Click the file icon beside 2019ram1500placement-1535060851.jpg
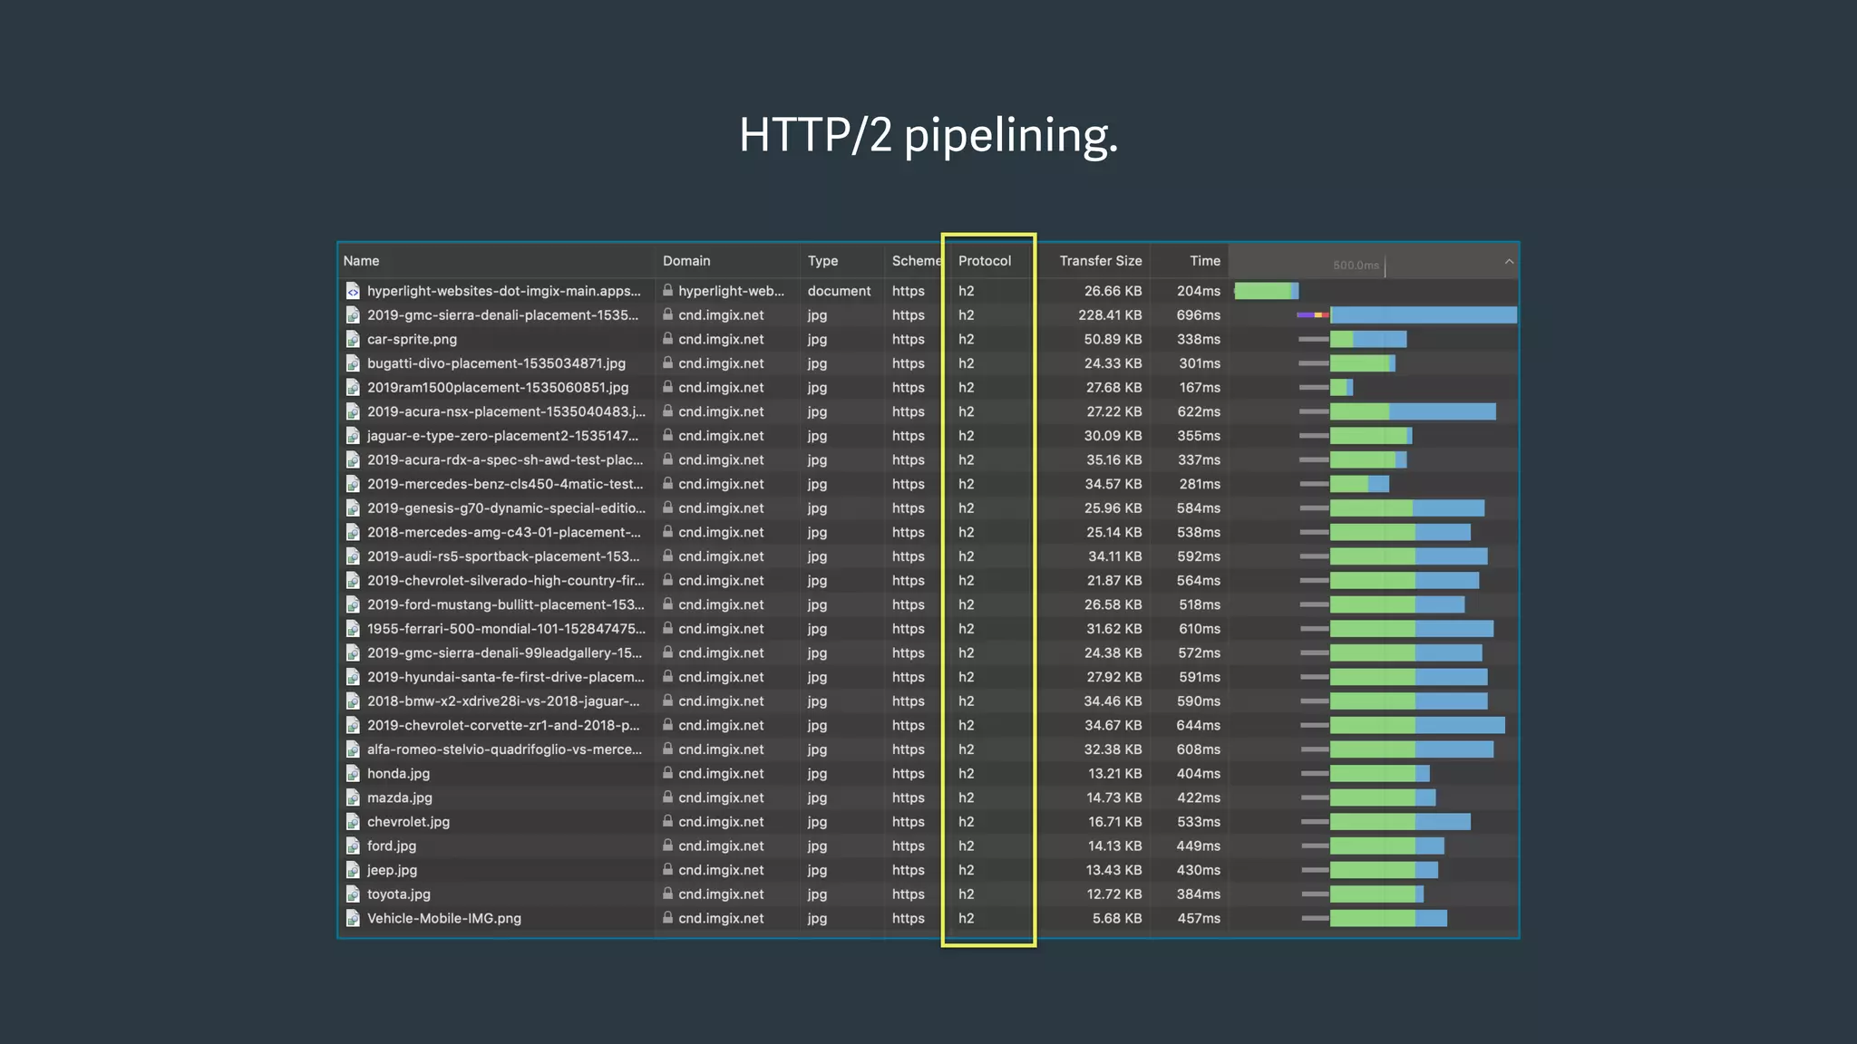The image size is (1857, 1044). point(353,387)
